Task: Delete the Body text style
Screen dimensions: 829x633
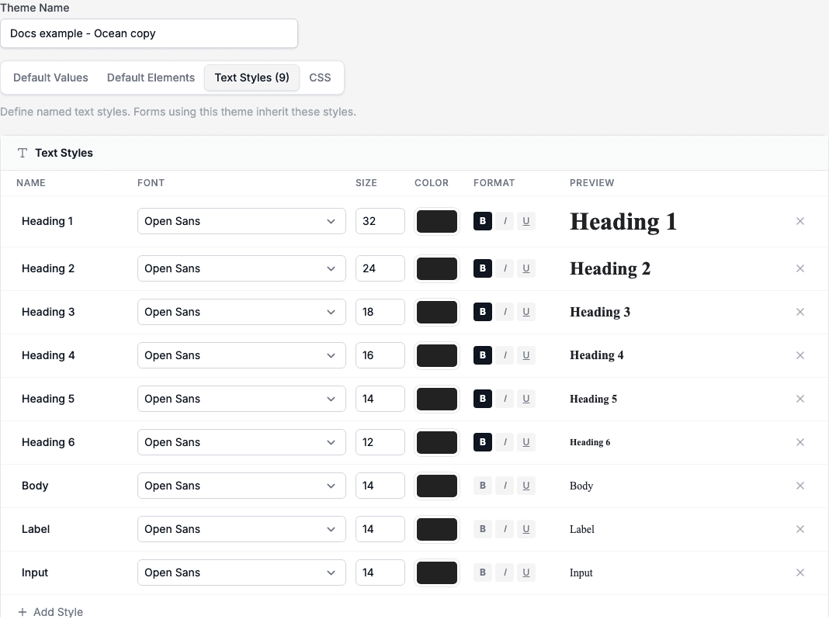Action: (800, 486)
